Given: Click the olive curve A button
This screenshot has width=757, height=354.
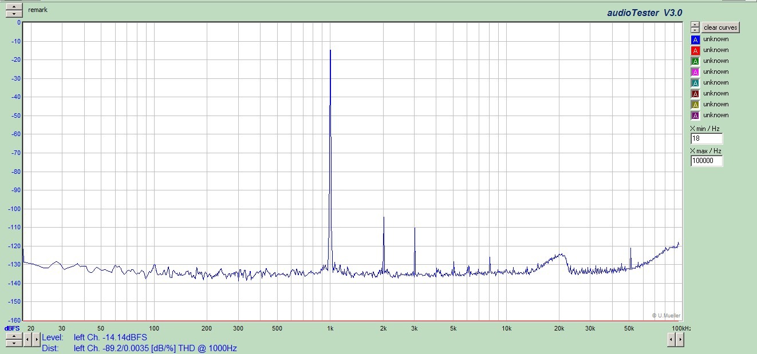Looking at the screenshot, I should tap(695, 105).
